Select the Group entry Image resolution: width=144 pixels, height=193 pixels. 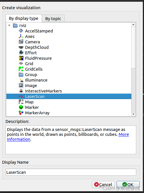(x=31, y=75)
